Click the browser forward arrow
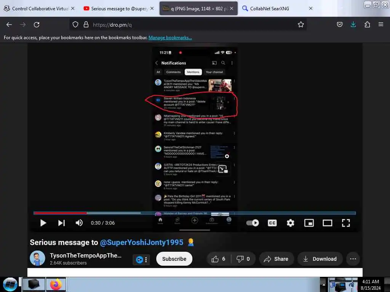Screen dimensions: 390x292 [22, 25]
